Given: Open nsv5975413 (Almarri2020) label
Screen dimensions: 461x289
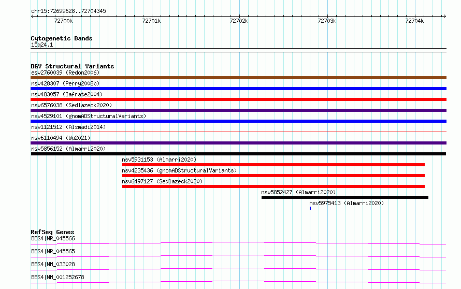Looking at the screenshot, I should 347,203.
